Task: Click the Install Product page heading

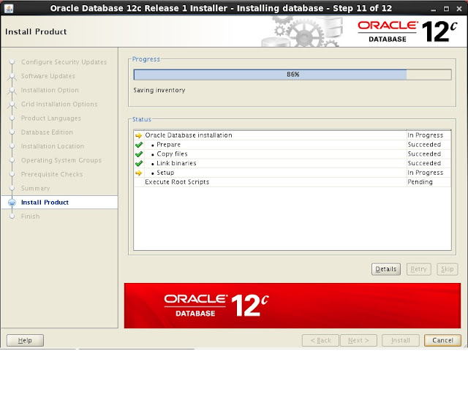Action: pyautogui.click(x=36, y=31)
